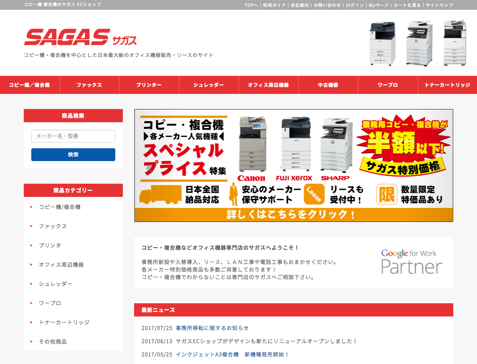Click the Google for Work Partner logo
Viewport: 477px width, 364px height.
pyautogui.click(x=411, y=262)
